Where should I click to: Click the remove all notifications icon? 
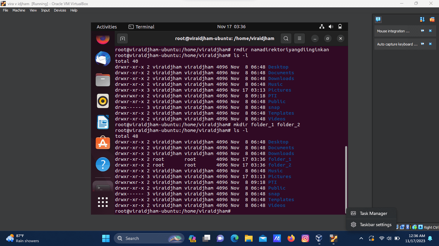click(x=432, y=20)
